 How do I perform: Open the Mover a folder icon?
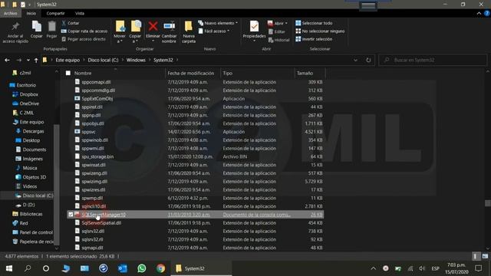(x=120, y=26)
